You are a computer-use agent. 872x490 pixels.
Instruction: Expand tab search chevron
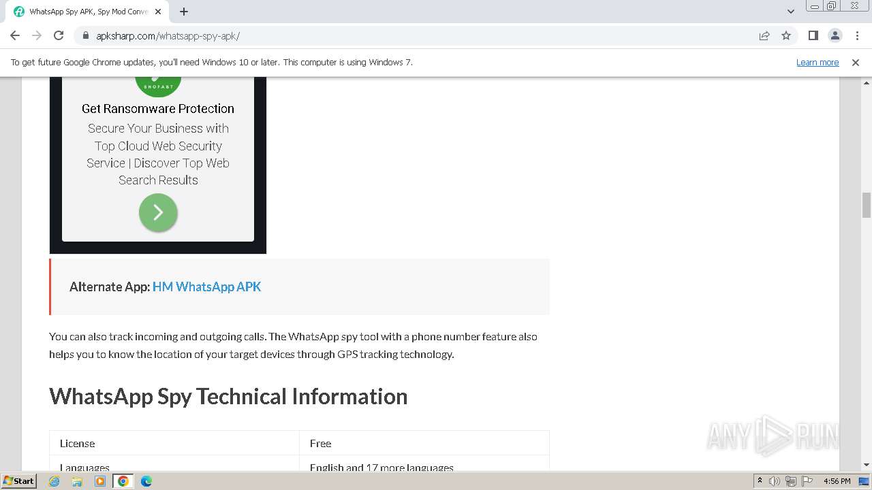[x=791, y=12]
